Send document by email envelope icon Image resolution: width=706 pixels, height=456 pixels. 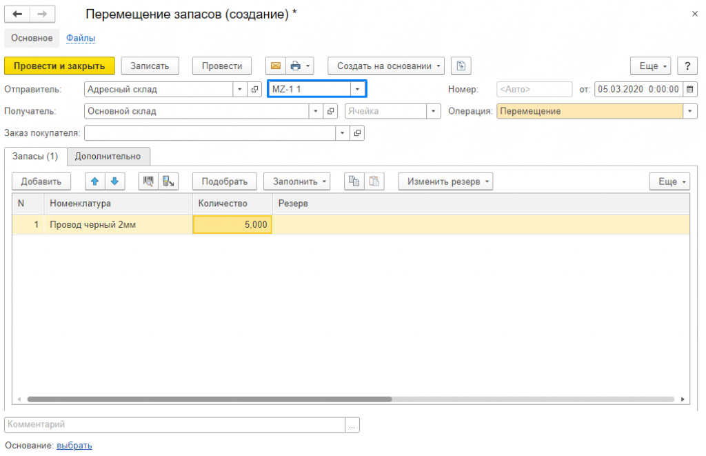point(276,66)
